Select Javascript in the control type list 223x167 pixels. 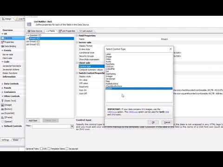[111, 79]
